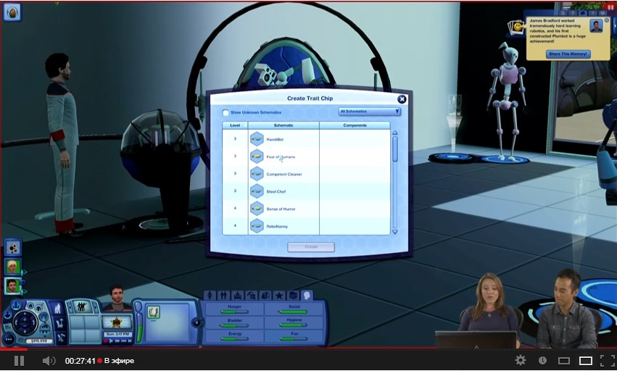Click the schematic list scroll-up arrow
The height and width of the screenshot is (371, 617).
394,133
